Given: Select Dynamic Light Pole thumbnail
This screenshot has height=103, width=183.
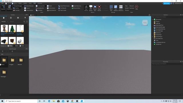Looking at the screenshot, I should tap(20, 28).
